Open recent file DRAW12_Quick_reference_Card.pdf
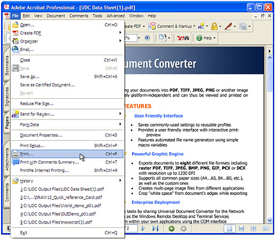Viewport: 279px width, 241px height. 67,197
